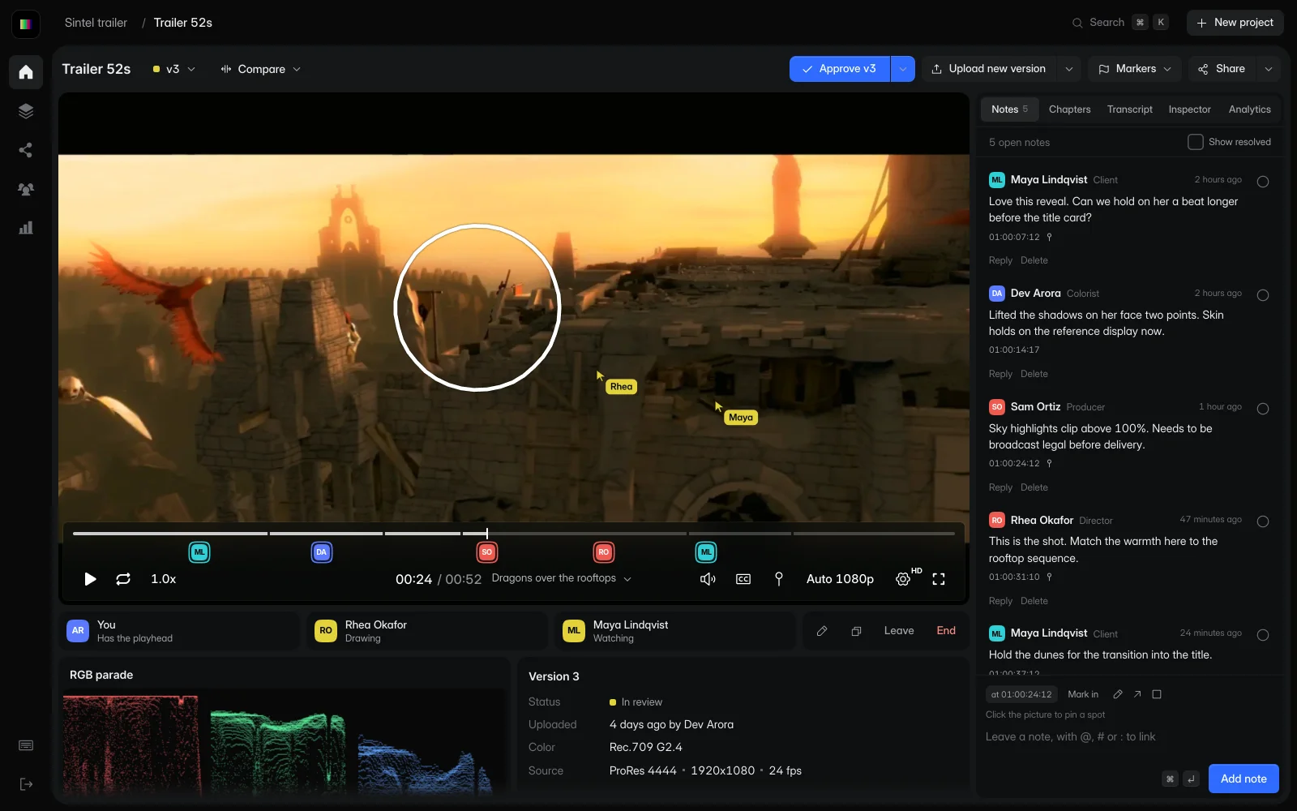The height and width of the screenshot is (811, 1297).
Task: Switch to the Inspector tab
Action: (1189, 109)
